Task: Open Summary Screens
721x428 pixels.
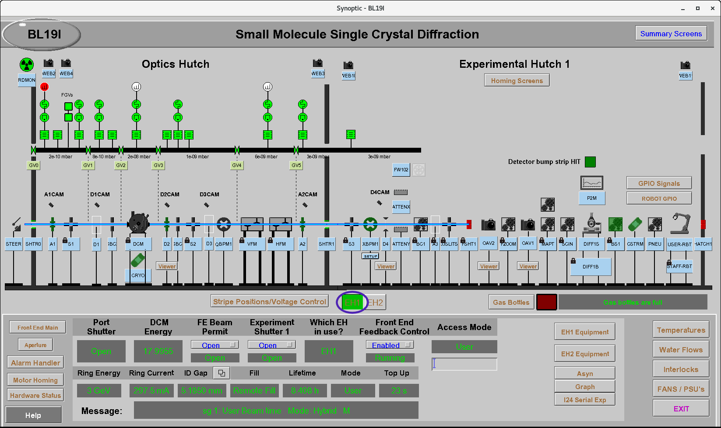Action: pyautogui.click(x=671, y=34)
